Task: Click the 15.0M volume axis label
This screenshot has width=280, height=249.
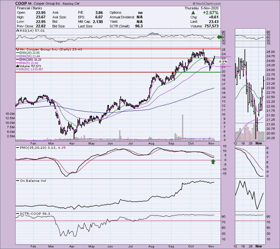Action: 10,114
